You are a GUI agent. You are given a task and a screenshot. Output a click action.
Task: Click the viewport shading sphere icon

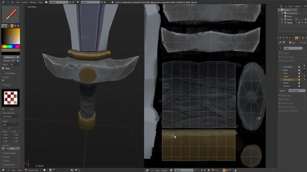(45, 170)
